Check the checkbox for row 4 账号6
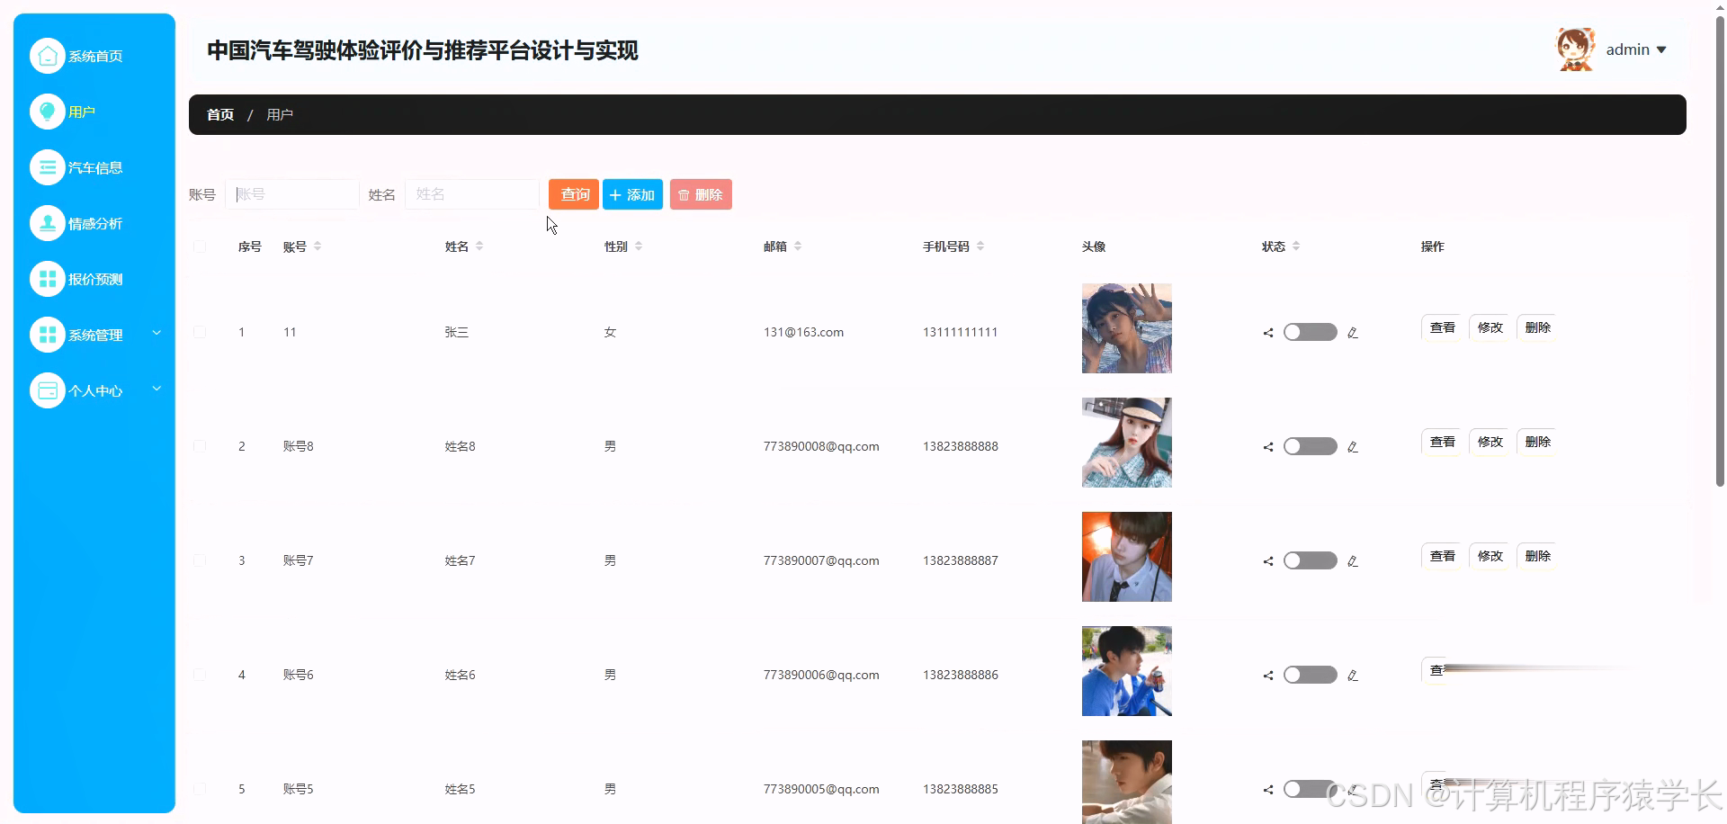 coord(200,675)
